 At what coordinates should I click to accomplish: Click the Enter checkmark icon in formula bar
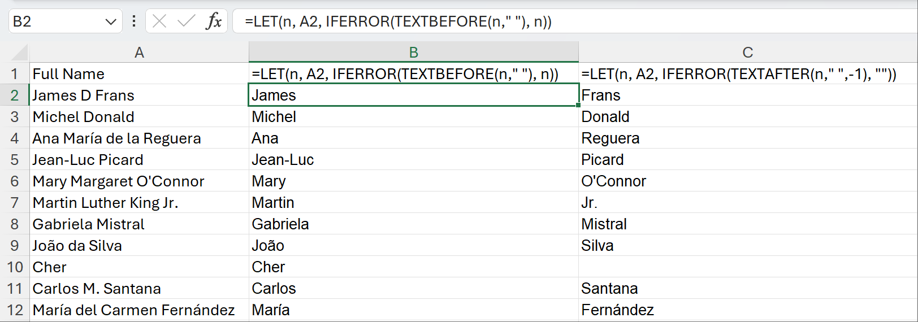point(185,21)
